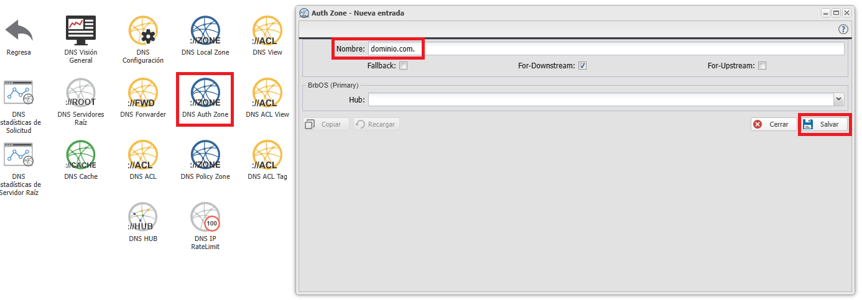Click the Cerrar button
The image size is (862, 300).
point(773,124)
